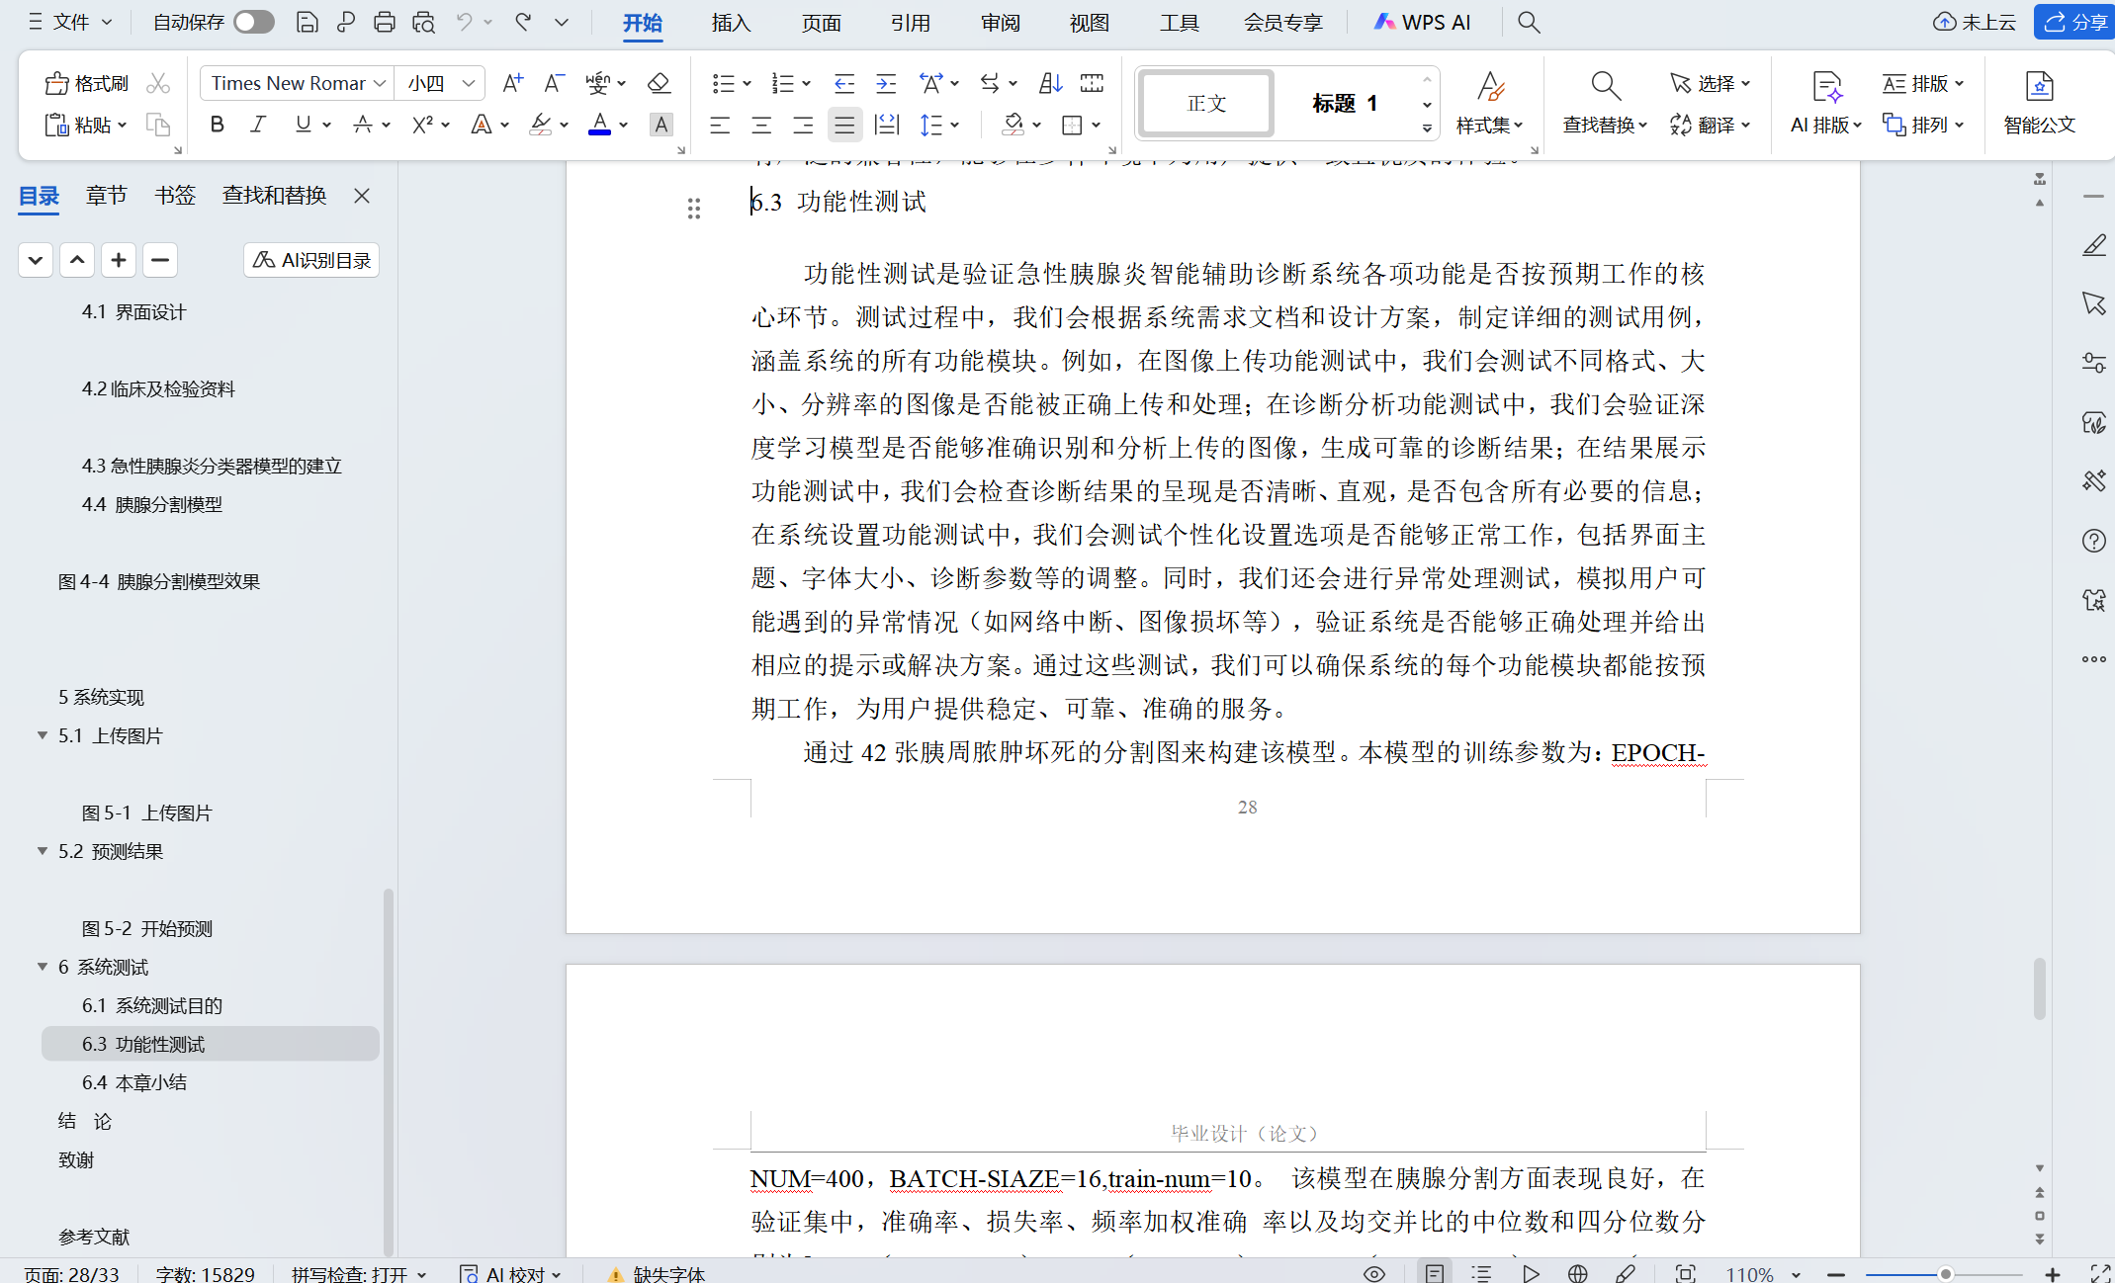
Task: Switch to the 审阅 ribbon tab
Action: click(x=1000, y=23)
